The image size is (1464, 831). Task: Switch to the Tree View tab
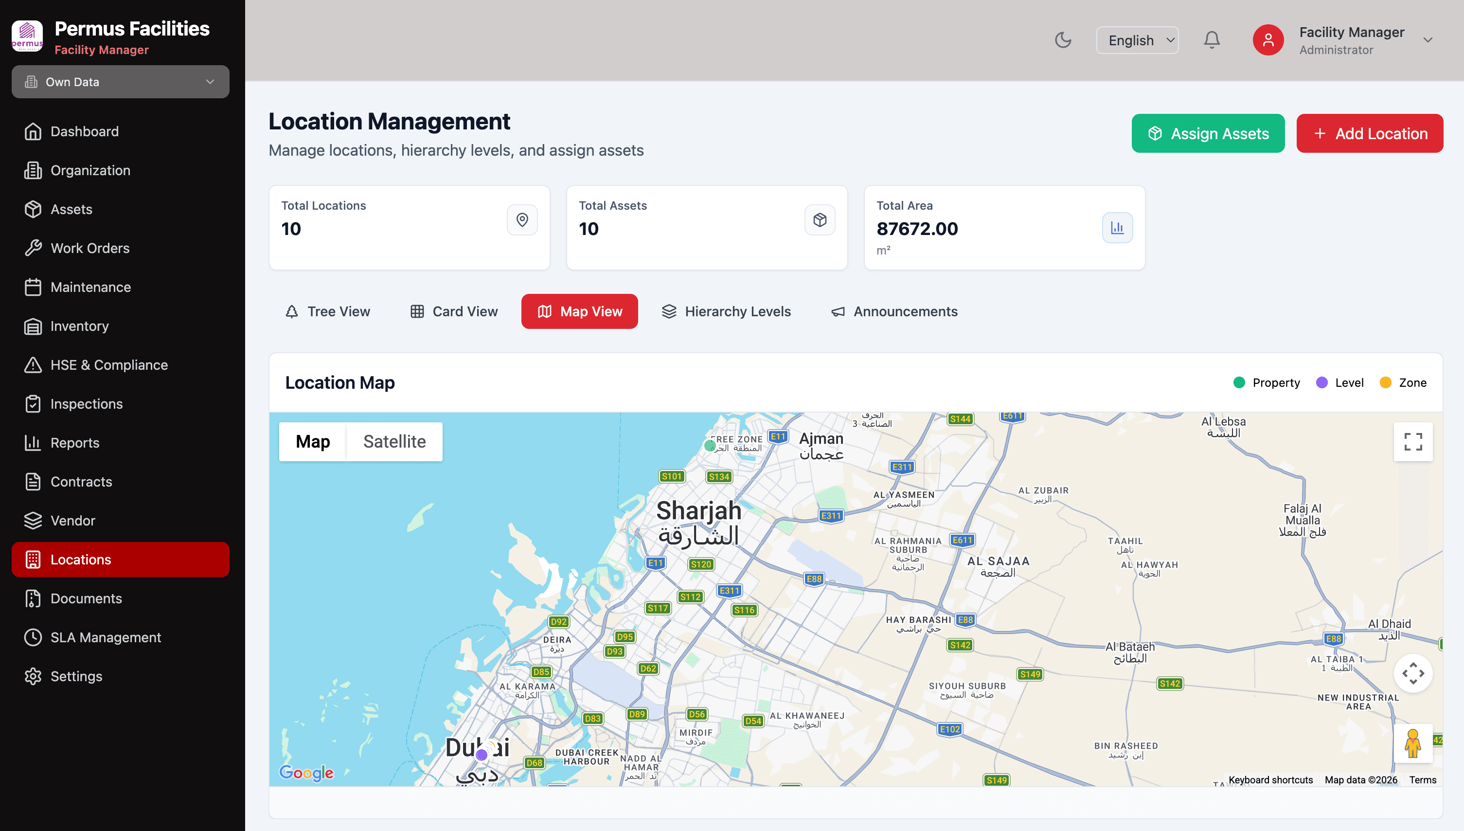click(328, 311)
